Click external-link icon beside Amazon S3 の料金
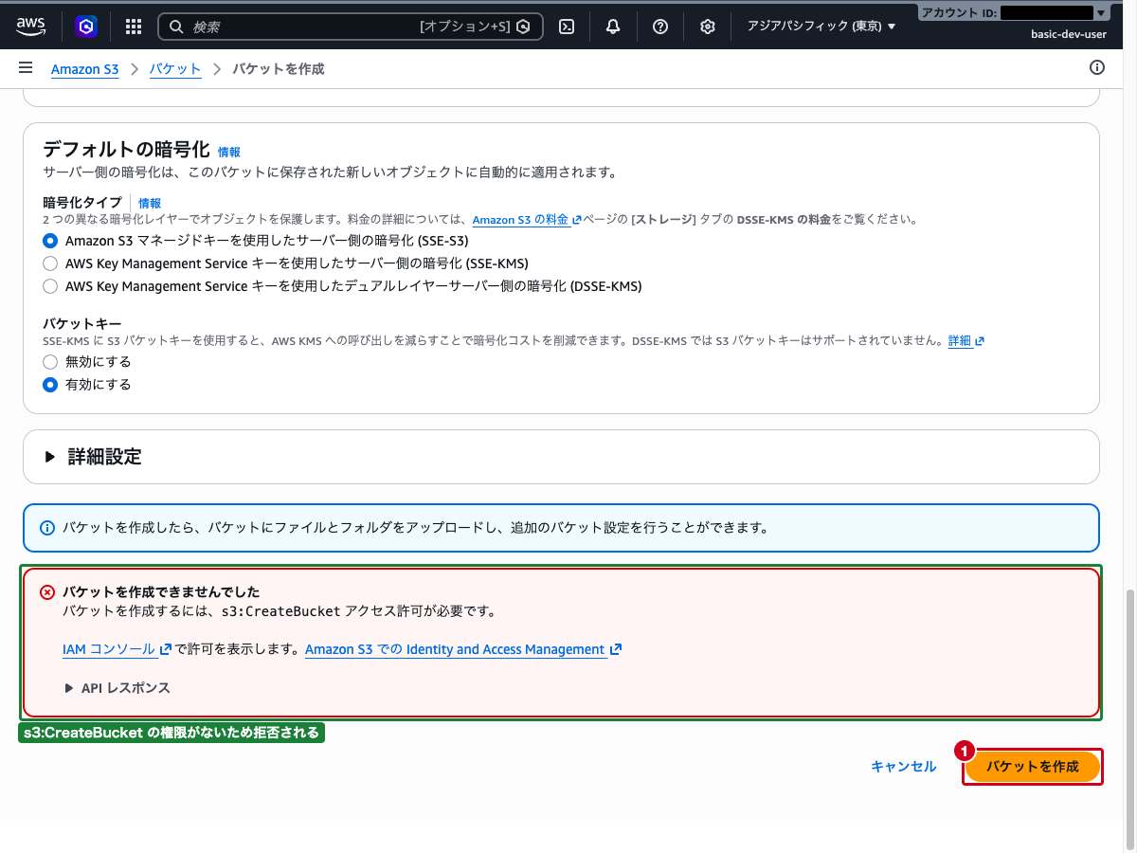This screenshot has width=1137, height=853. click(x=576, y=220)
